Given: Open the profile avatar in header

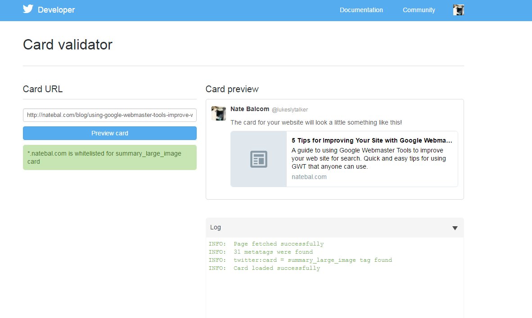Looking at the screenshot, I should click(458, 10).
